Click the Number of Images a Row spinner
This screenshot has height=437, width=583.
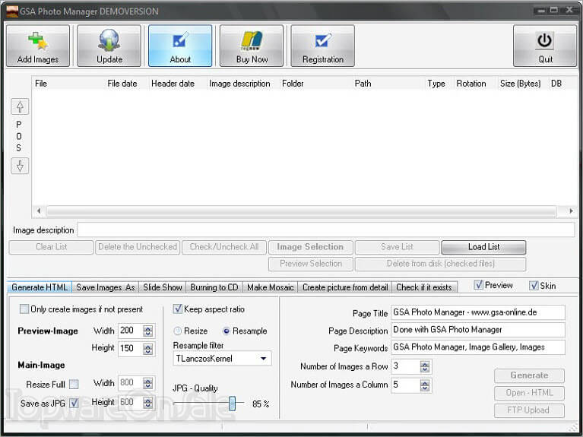(425, 367)
